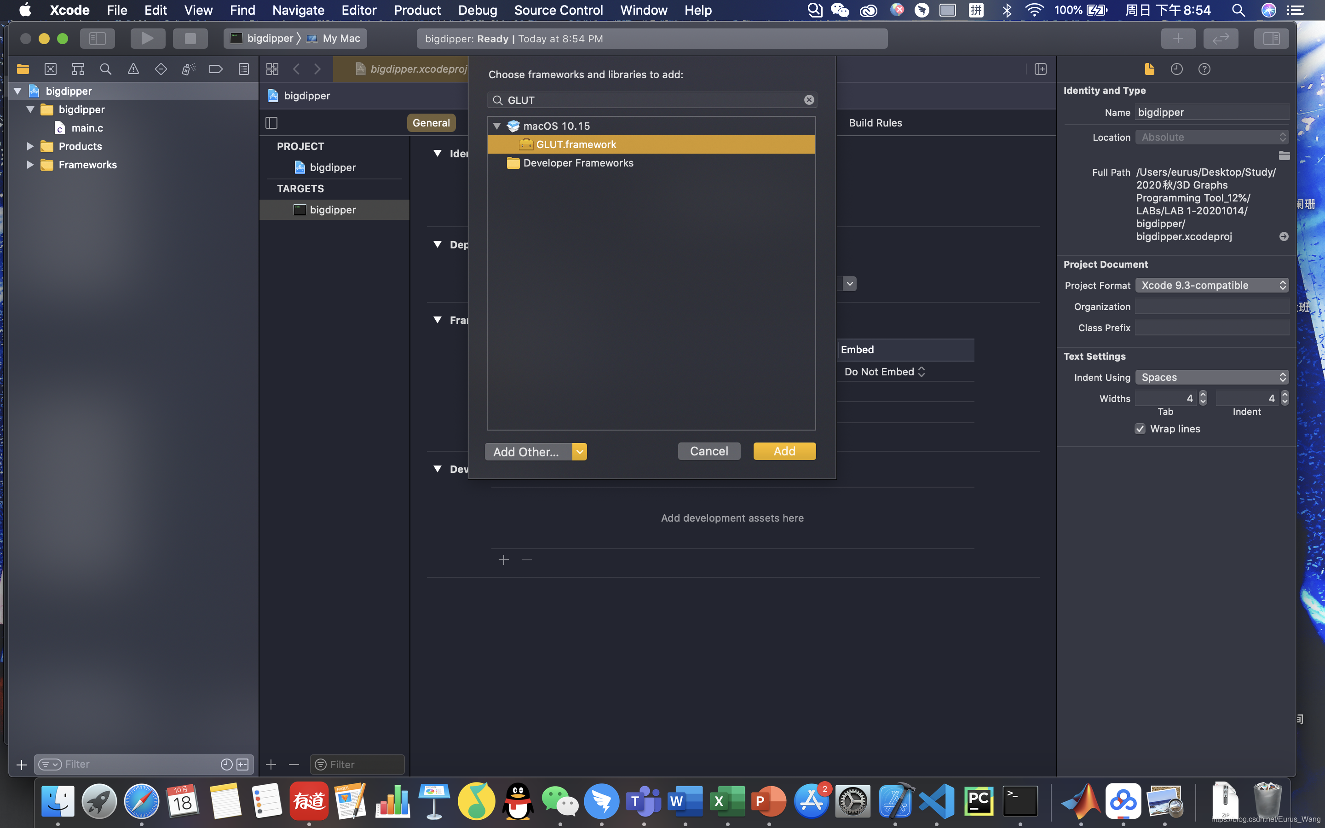The height and width of the screenshot is (828, 1325).
Task: Click the Cancel button to dismiss dialog
Action: (x=709, y=451)
